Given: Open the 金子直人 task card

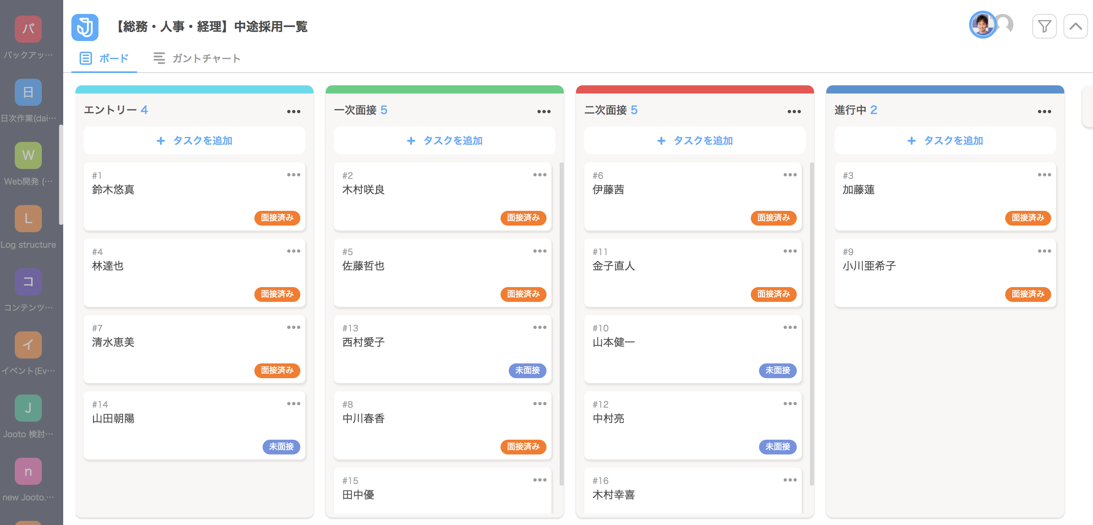Looking at the screenshot, I should click(x=693, y=273).
